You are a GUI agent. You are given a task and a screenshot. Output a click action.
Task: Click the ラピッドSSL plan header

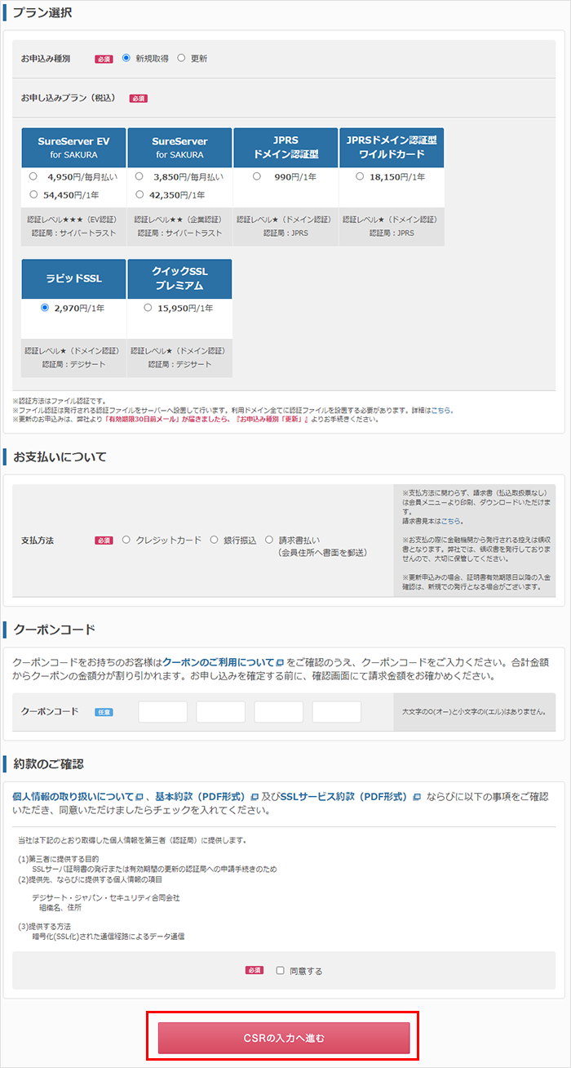click(x=73, y=278)
